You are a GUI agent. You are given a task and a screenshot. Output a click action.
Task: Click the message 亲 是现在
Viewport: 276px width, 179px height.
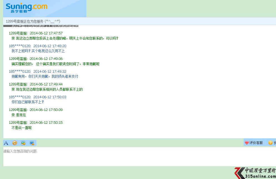18,115
